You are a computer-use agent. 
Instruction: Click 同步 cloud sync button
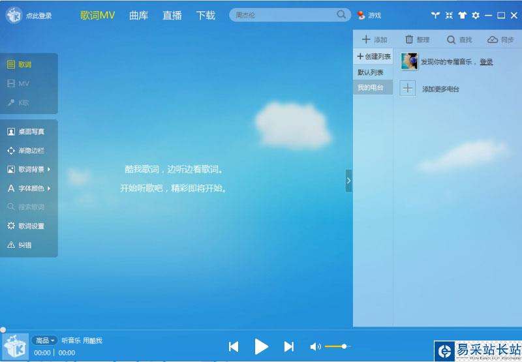(500, 40)
